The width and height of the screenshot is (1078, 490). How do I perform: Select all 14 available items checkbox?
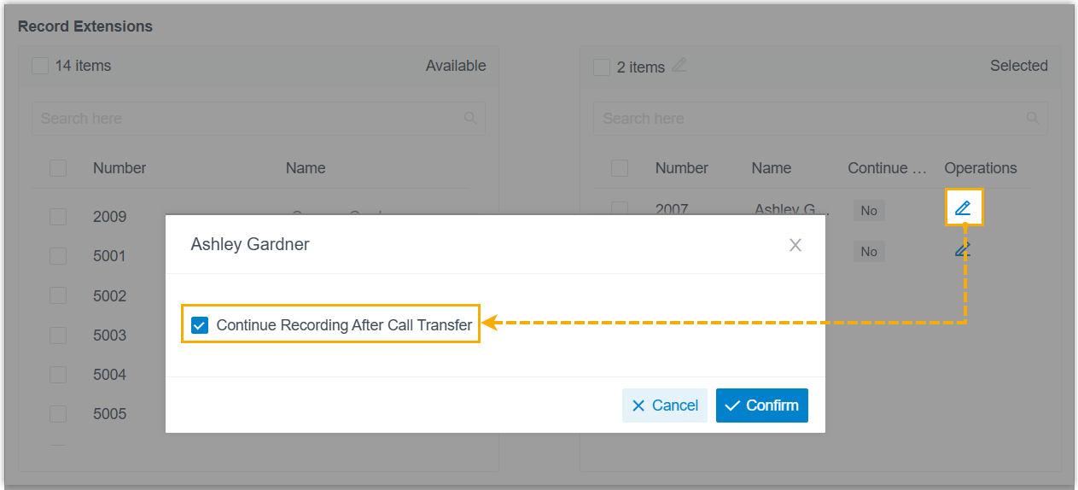pyautogui.click(x=40, y=66)
